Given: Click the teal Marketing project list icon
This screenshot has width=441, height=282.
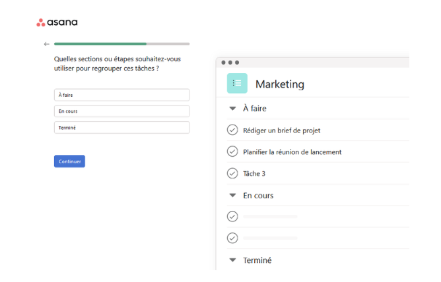Looking at the screenshot, I should pyautogui.click(x=237, y=83).
